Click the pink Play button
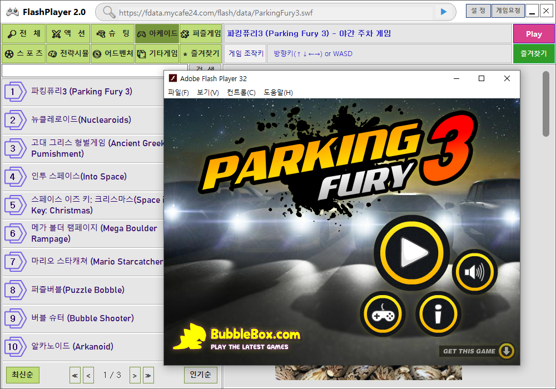This screenshot has width=556, height=389. click(x=534, y=34)
